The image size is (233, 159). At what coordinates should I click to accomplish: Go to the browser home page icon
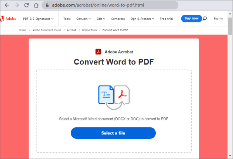(35, 5)
